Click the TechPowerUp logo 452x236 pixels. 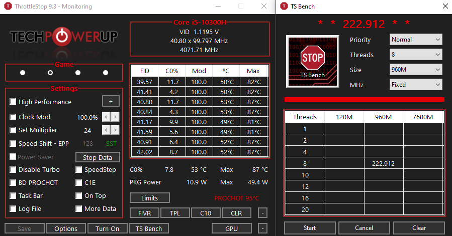[64, 37]
